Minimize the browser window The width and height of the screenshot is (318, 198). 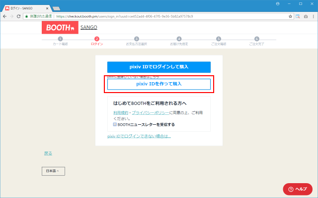pos(289,4)
